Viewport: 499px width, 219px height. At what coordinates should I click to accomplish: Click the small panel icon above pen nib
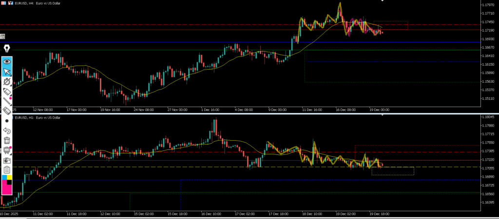click(2, 36)
